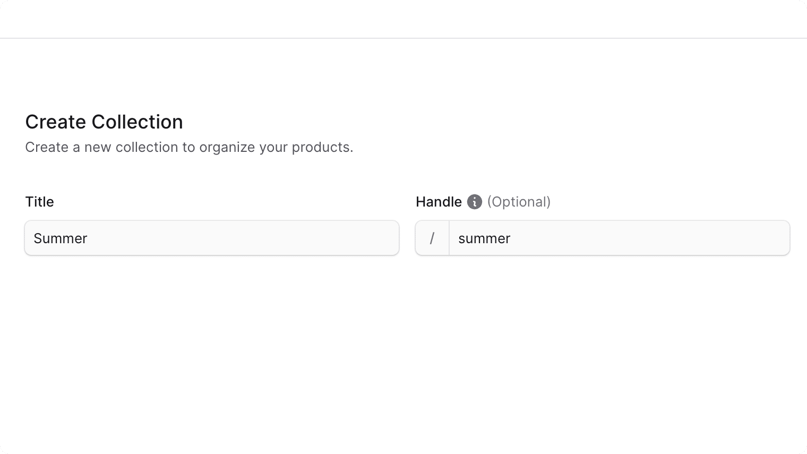Tap the "/" segment before the handle input

(433, 238)
